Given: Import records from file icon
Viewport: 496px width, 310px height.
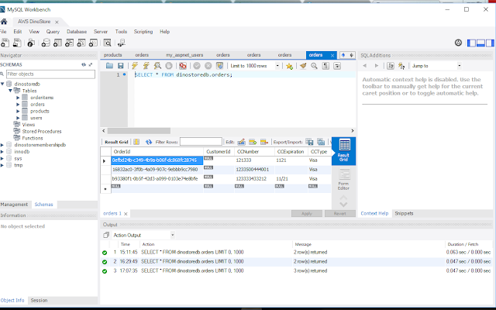Looking at the screenshot, I should tap(321, 142).
